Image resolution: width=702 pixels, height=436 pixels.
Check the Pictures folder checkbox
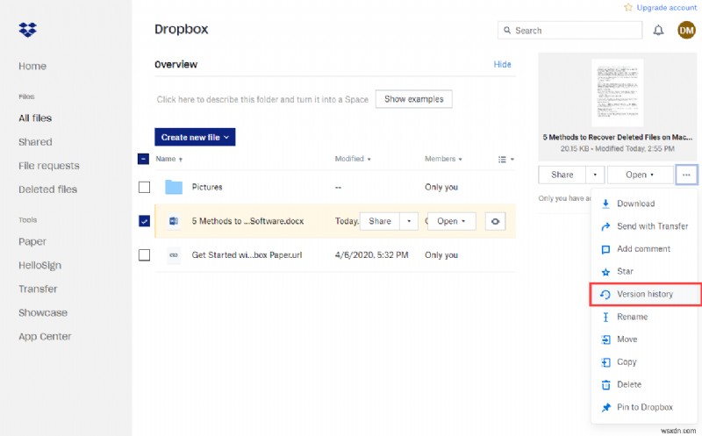tap(144, 187)
